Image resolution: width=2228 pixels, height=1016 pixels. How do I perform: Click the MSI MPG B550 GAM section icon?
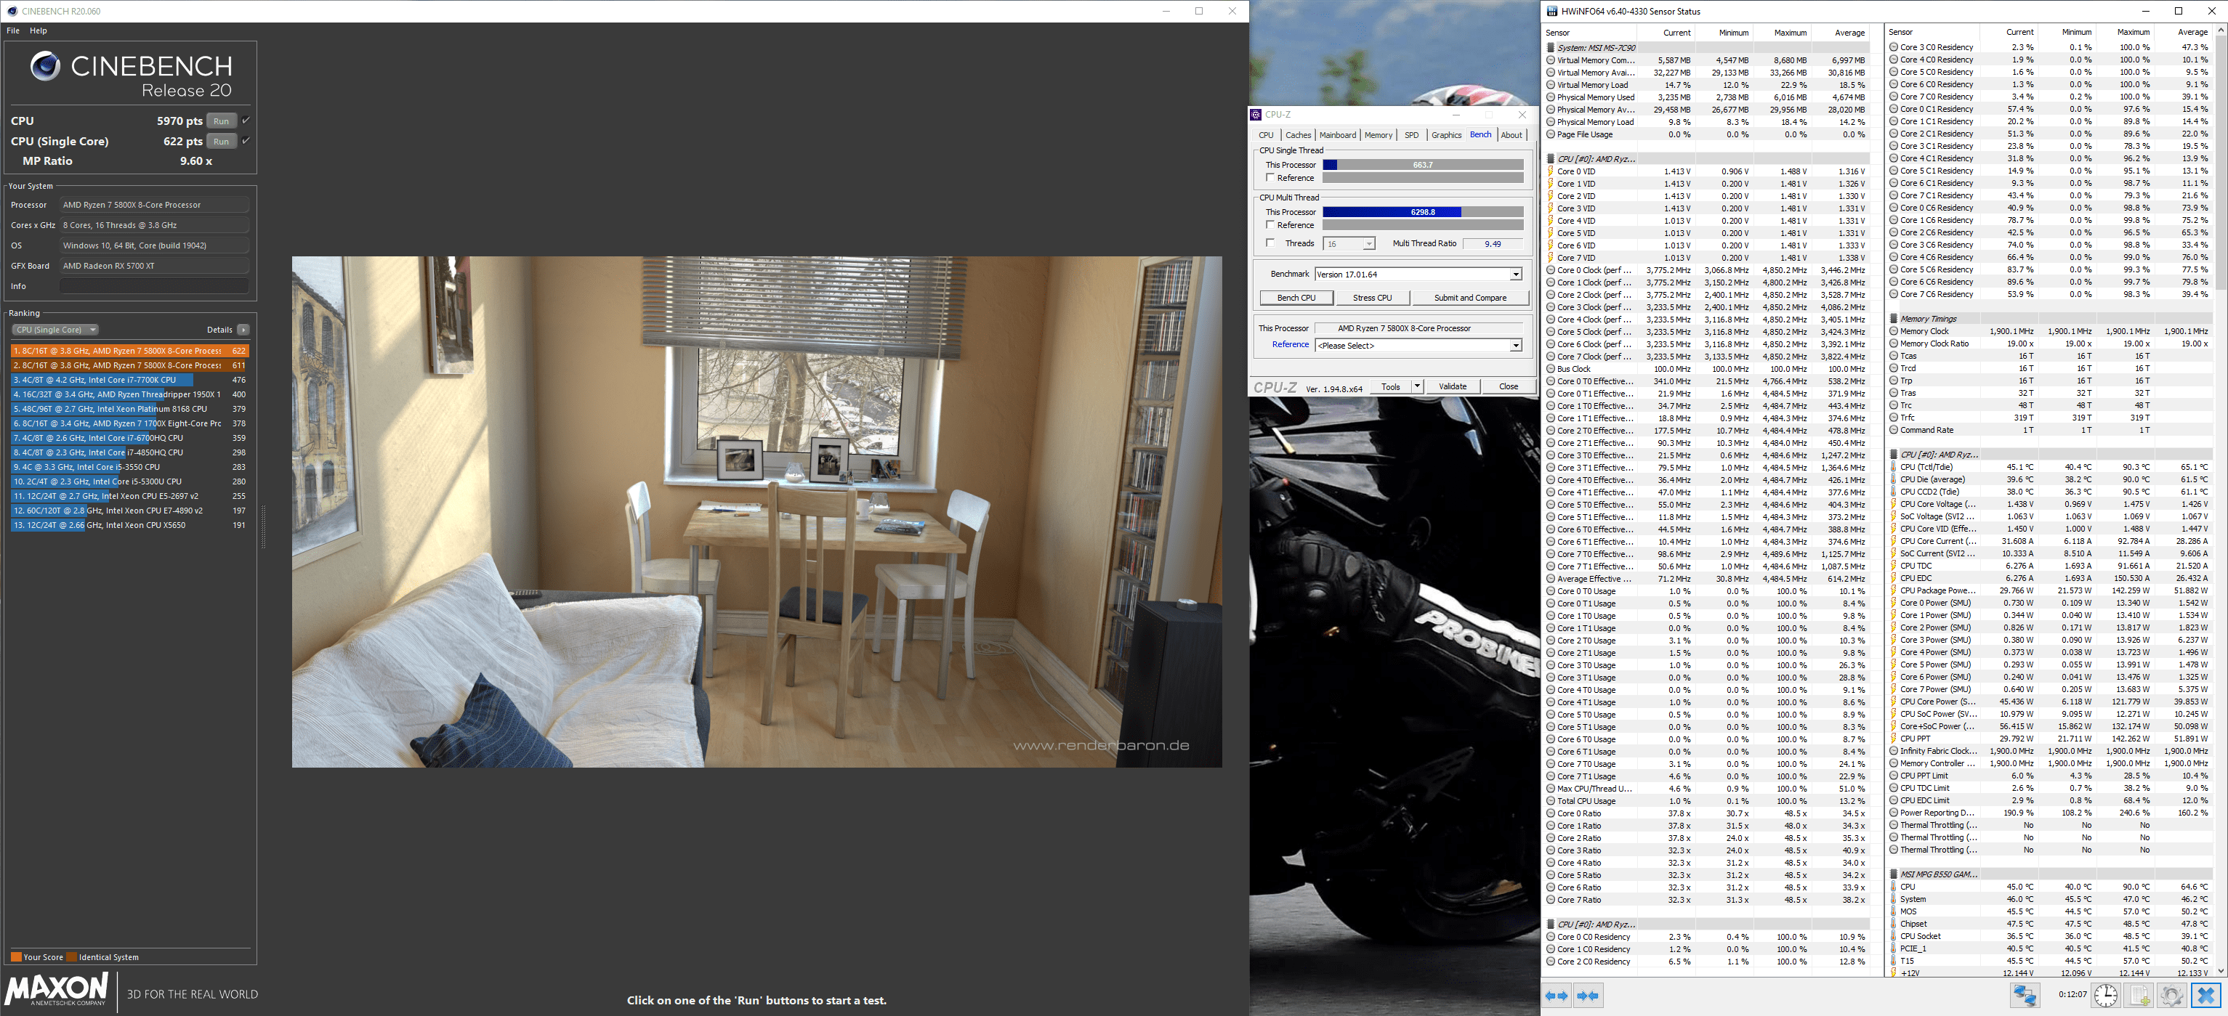[1893, 874]
